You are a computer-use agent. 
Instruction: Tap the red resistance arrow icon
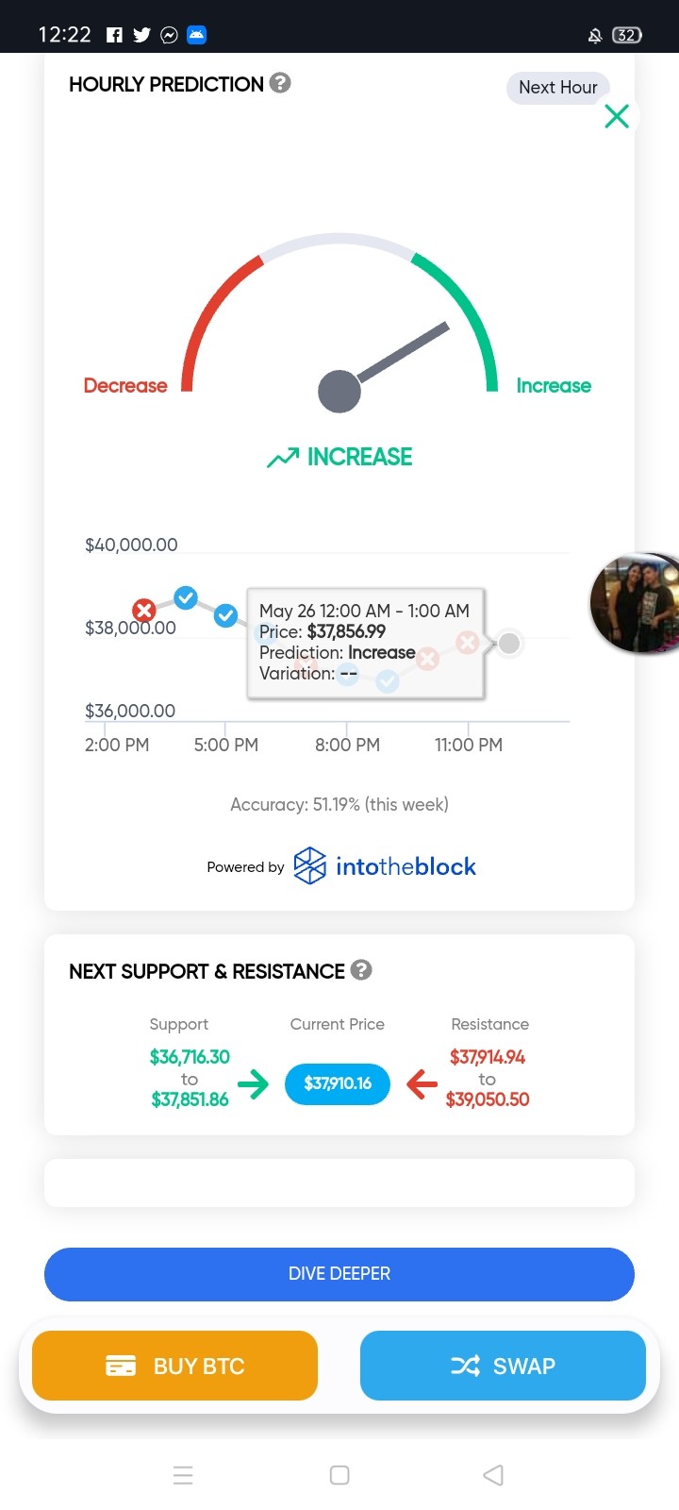point(422,1083)
